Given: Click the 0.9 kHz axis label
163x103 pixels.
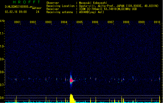Looking at the screenshot, I should click(x=2, y=59).
